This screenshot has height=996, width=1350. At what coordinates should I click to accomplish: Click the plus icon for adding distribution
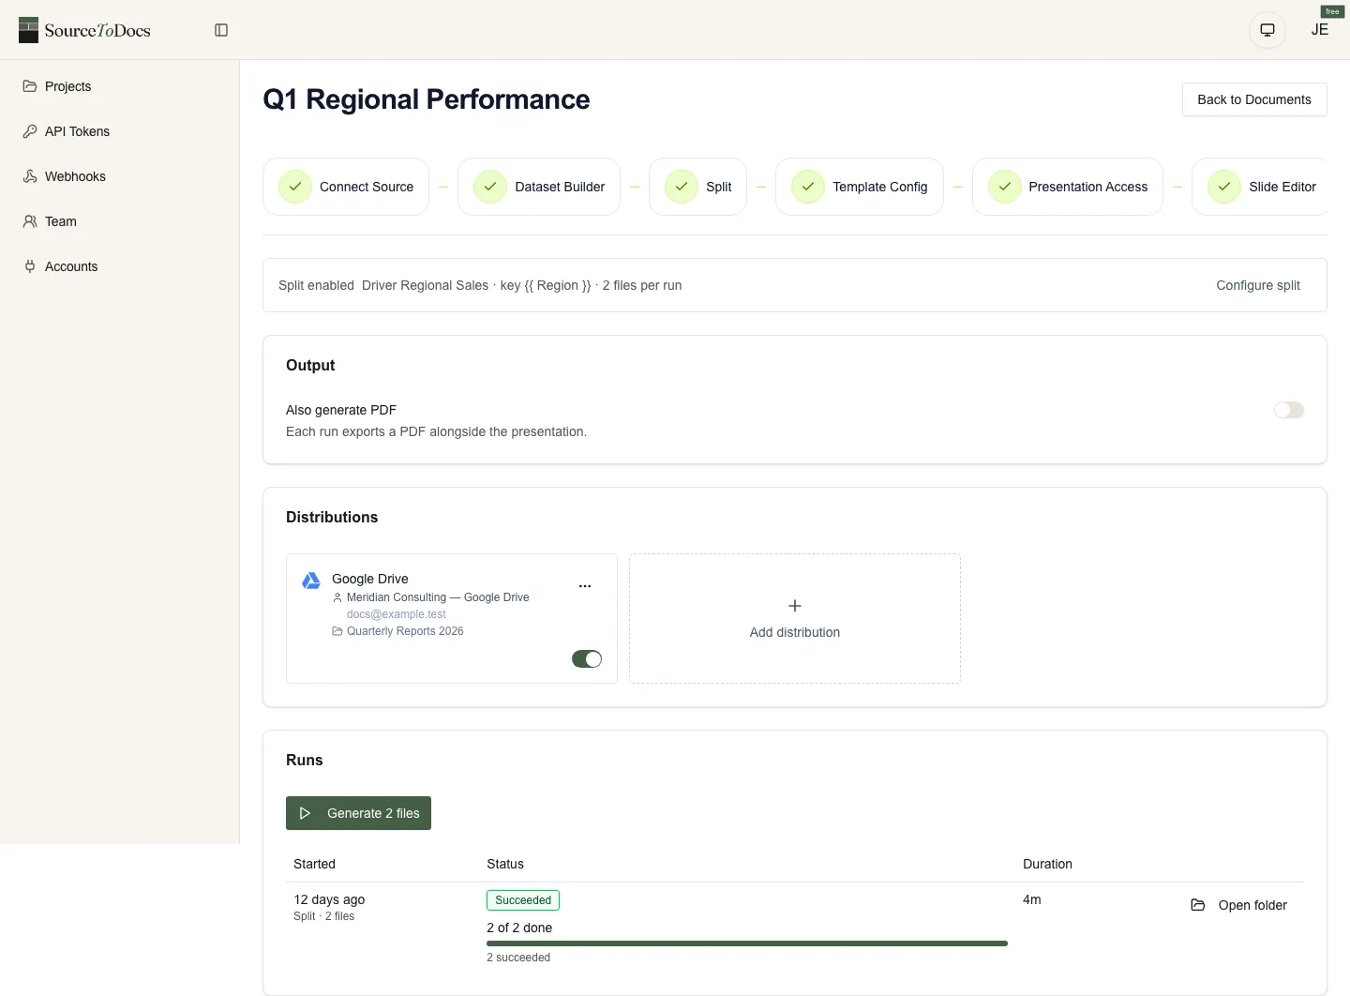795,606
